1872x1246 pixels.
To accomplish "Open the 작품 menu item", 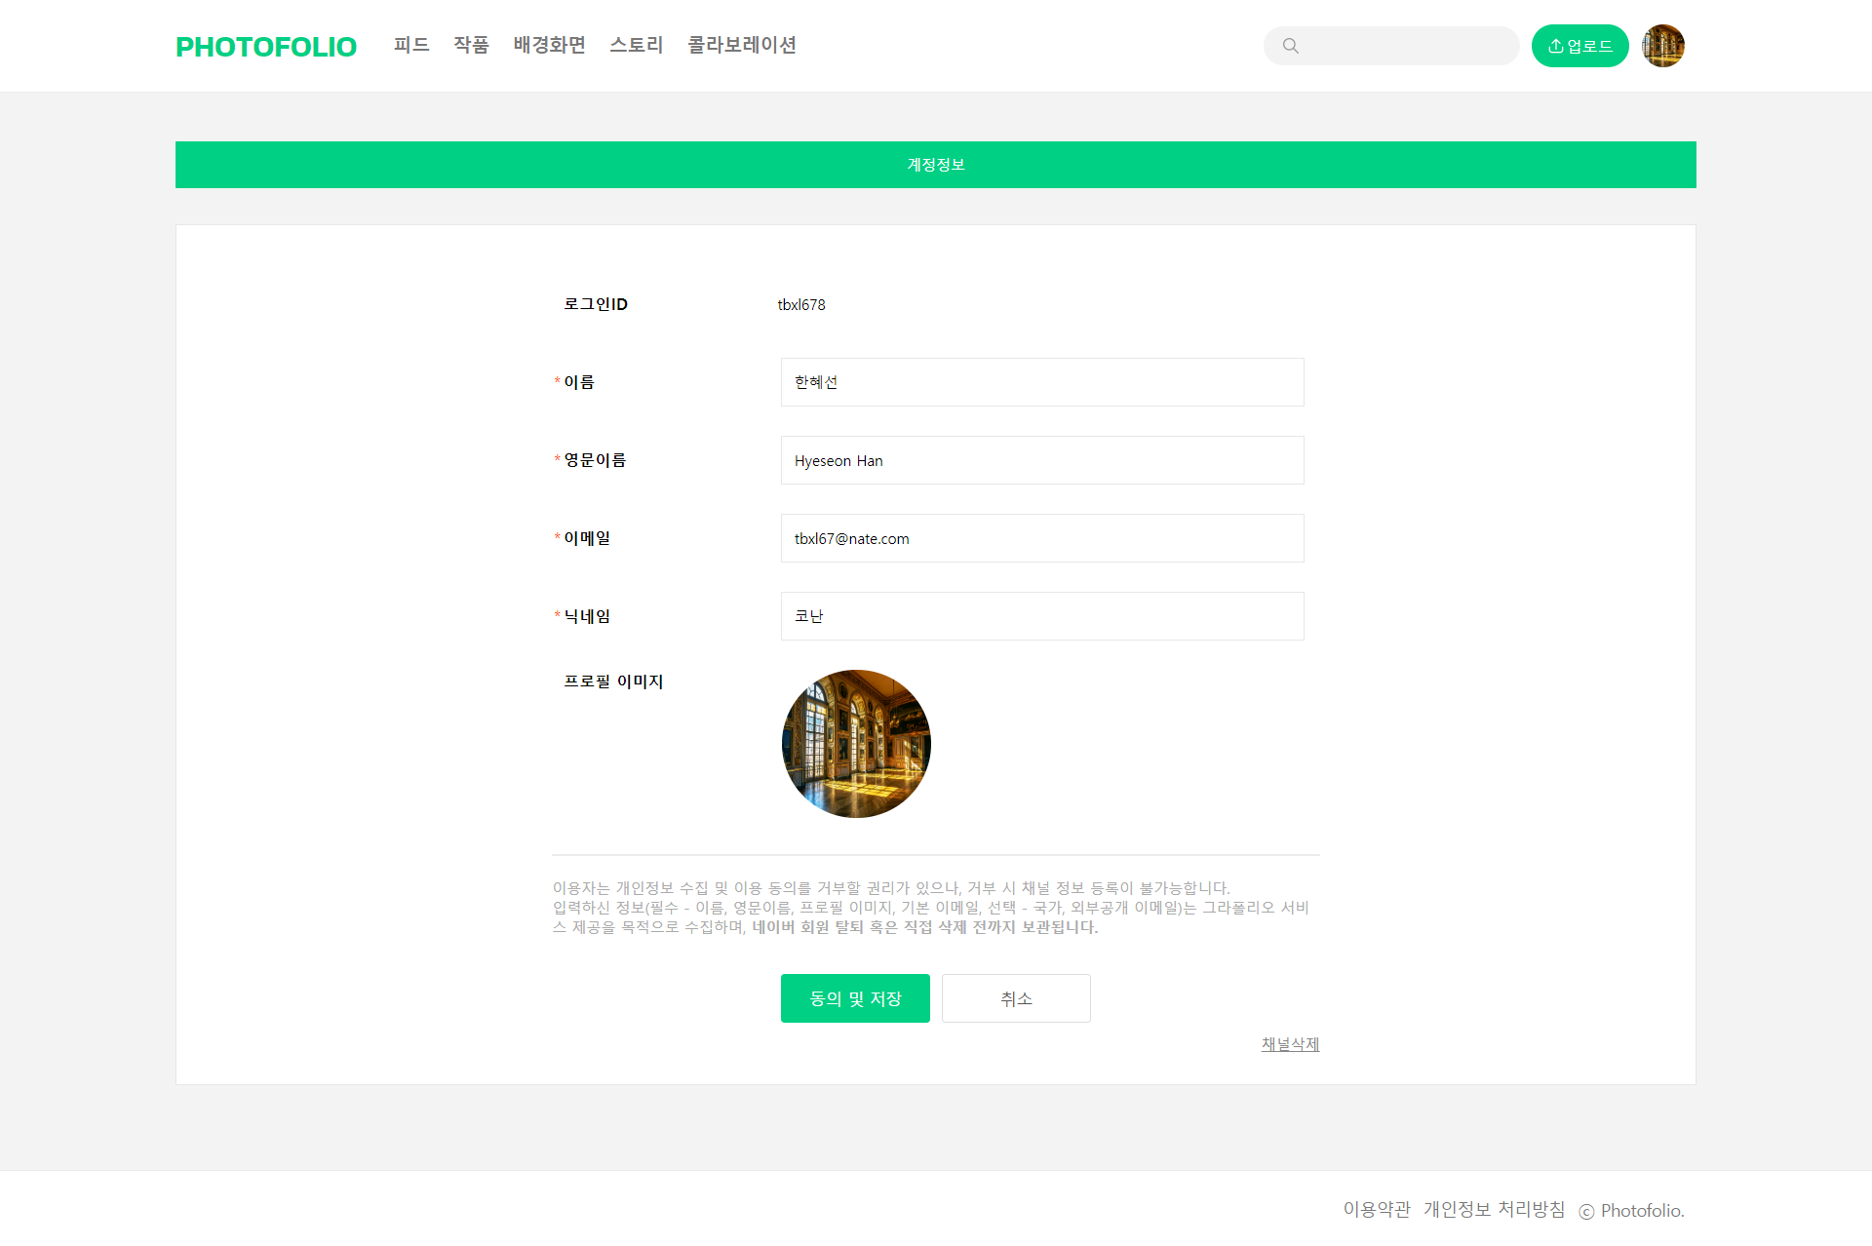I will coord(471,45).
